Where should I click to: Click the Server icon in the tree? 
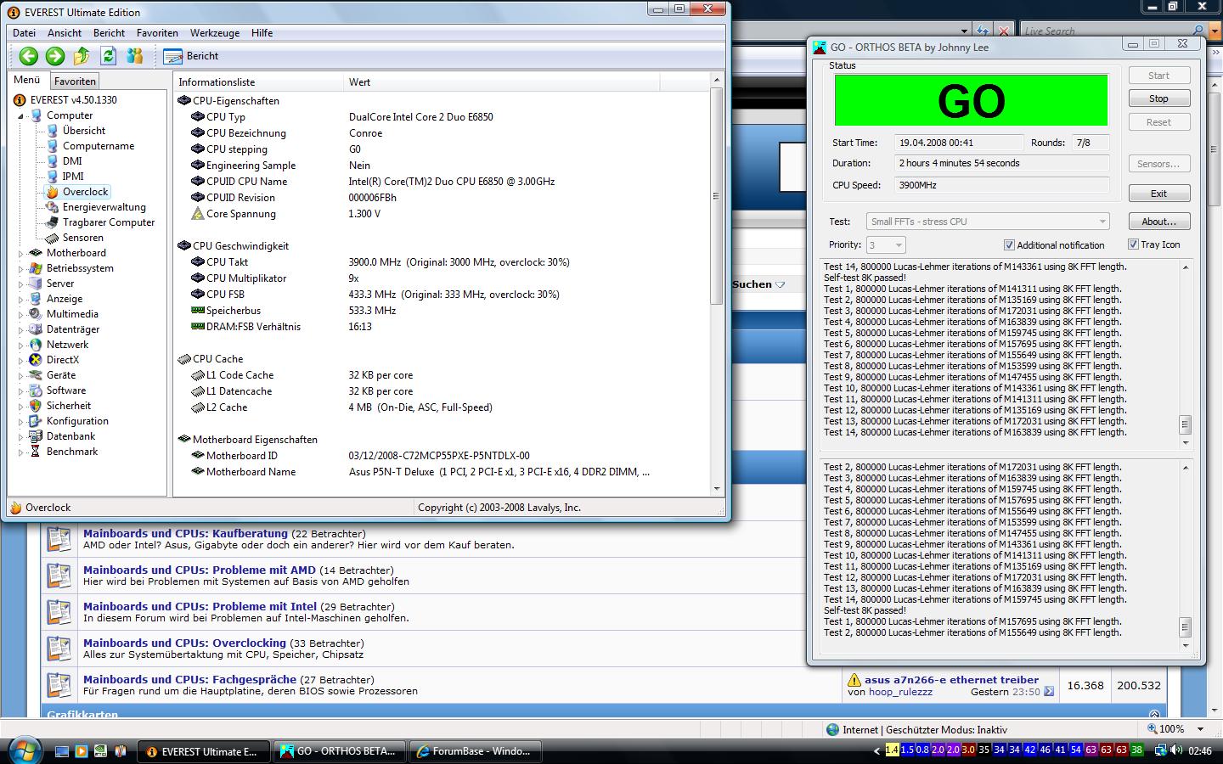point(36,284)
